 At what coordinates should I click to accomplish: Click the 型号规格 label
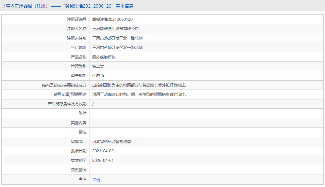[79, 76]
